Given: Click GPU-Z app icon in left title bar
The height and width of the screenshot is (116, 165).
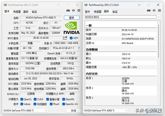Looking at the screenshot, I should (x=5, y=5).
